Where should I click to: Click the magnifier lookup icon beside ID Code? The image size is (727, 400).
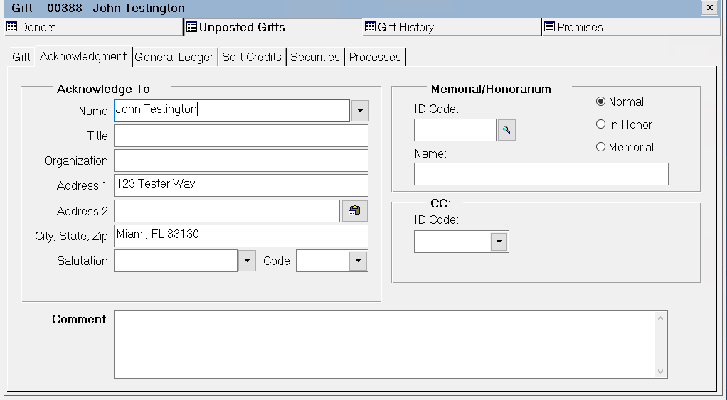point(506,130)
